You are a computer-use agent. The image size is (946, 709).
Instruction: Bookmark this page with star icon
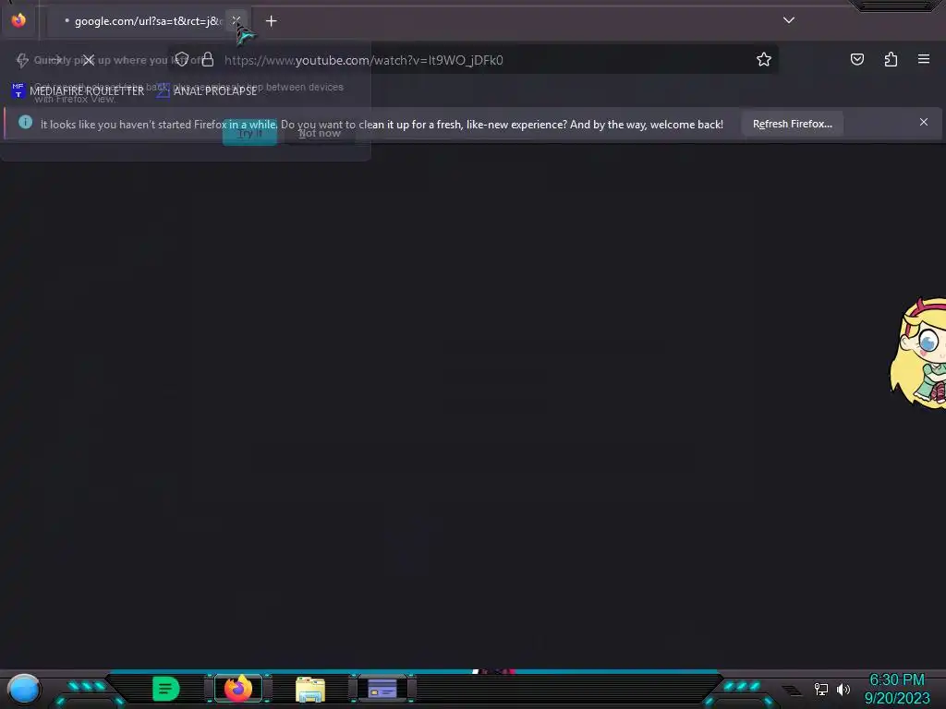(x=764, y=59)
